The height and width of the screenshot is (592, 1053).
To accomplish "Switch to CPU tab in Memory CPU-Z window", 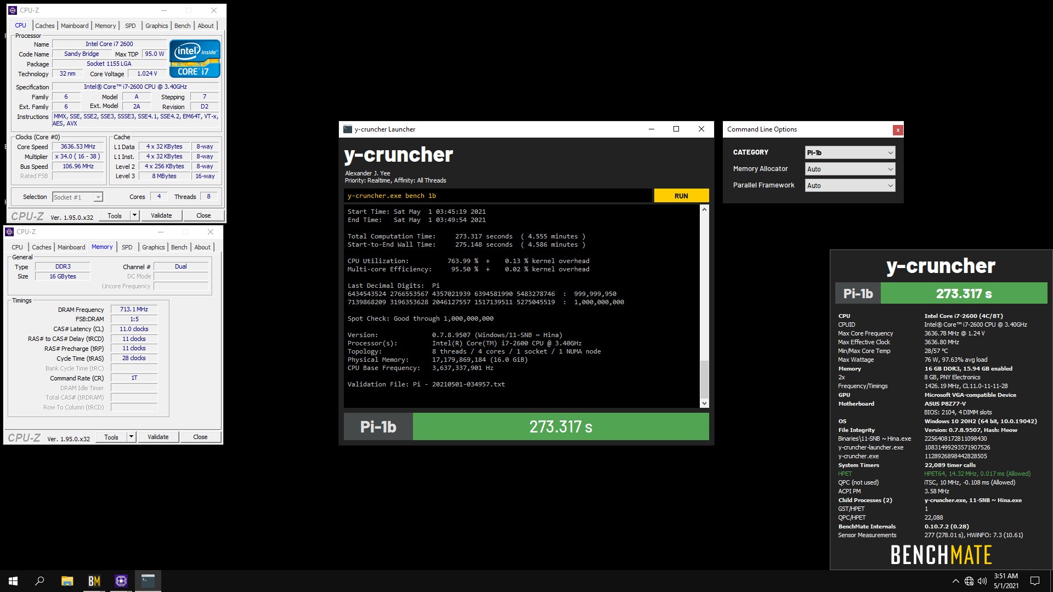I will coord(18,247).
